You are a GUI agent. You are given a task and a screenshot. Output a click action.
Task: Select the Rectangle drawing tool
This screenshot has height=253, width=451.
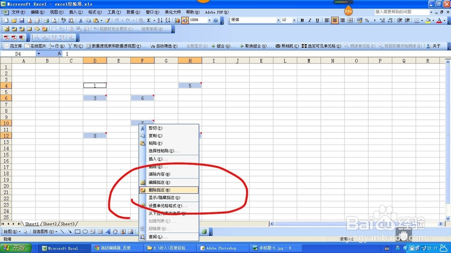tap(78, 231)
